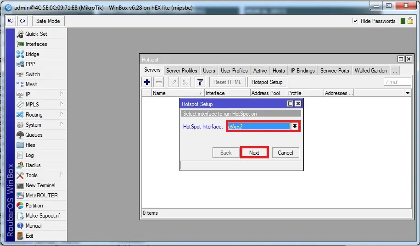The width and height of the screenshot is (420, 246).
Task: Close the Hotspot Setup dialog
Action: tap(298, 104)
